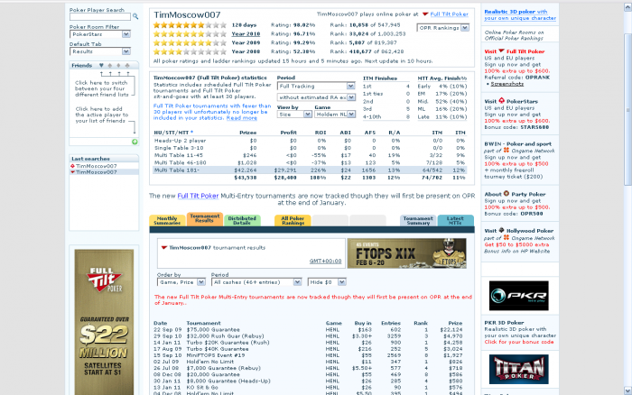
Task: Click the magnifier search icon
Action: coord(135,16)
